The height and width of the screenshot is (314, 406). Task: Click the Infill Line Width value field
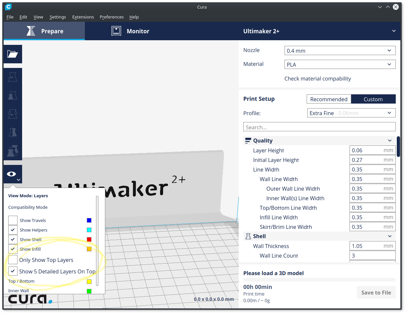373,217
